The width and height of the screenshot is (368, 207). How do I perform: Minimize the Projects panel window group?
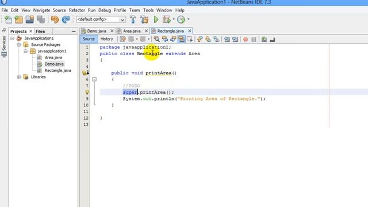click(74, 31)
